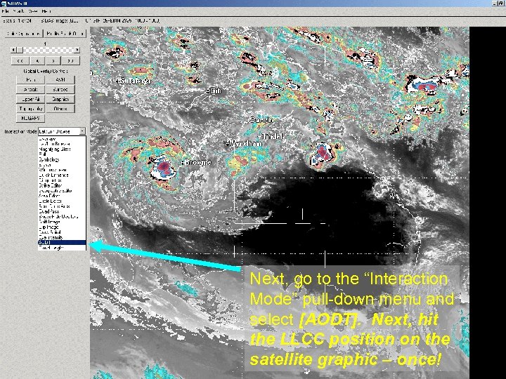Select Strike Editor from the mode list

pos(62,185)
